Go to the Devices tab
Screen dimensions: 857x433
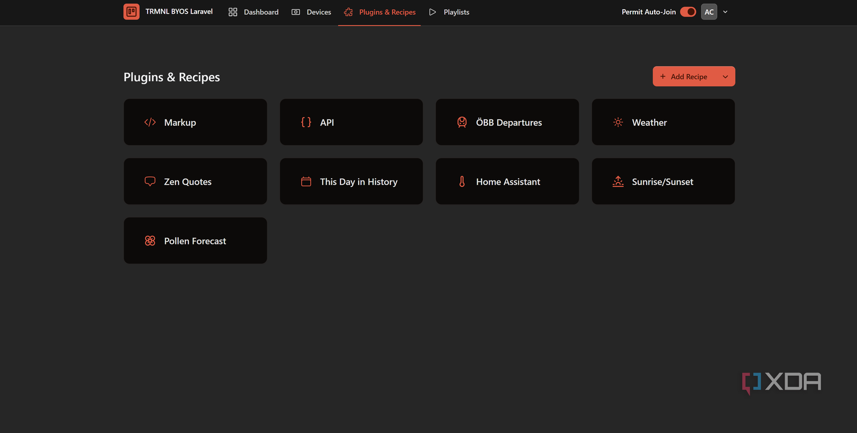point(311,12)
